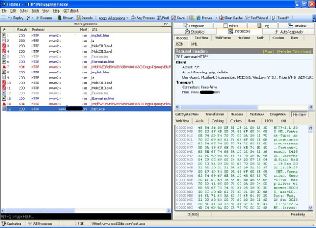The height and width of the screenshot is (228, 316).
Task: Click the Result column header
Action: point(21,30)
